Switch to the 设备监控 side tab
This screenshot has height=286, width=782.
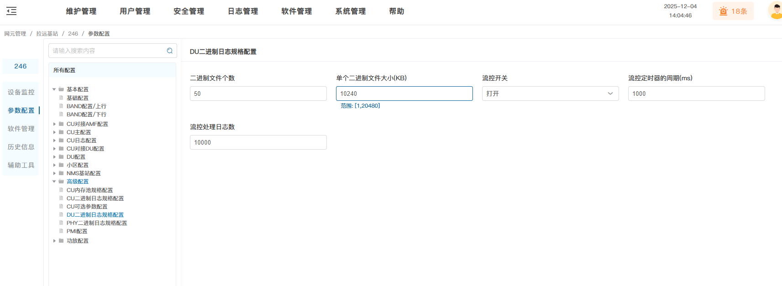pos(21,92)
